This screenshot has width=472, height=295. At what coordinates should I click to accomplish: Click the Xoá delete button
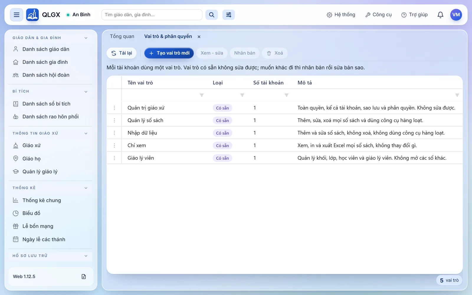275,53
